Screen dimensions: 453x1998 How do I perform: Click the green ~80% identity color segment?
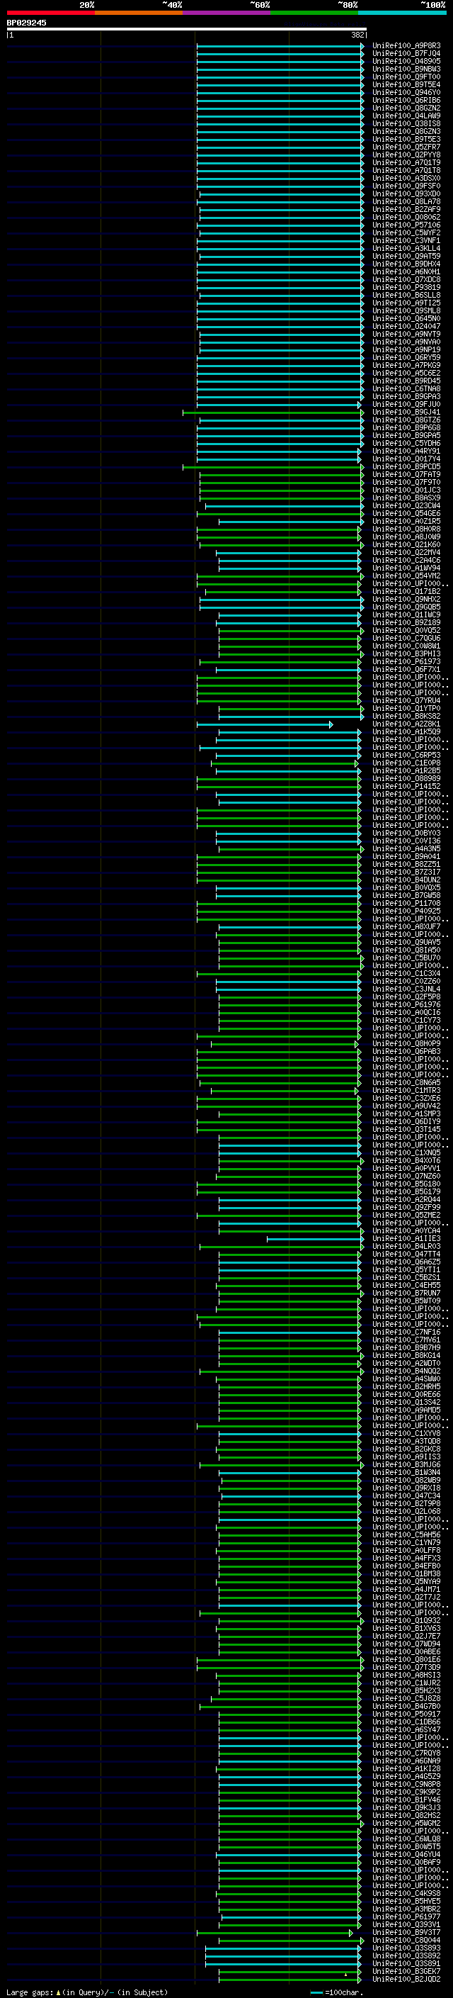(314, 13)
